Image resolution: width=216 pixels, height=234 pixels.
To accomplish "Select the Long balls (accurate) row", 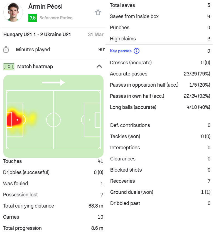I will pos(160,107).
